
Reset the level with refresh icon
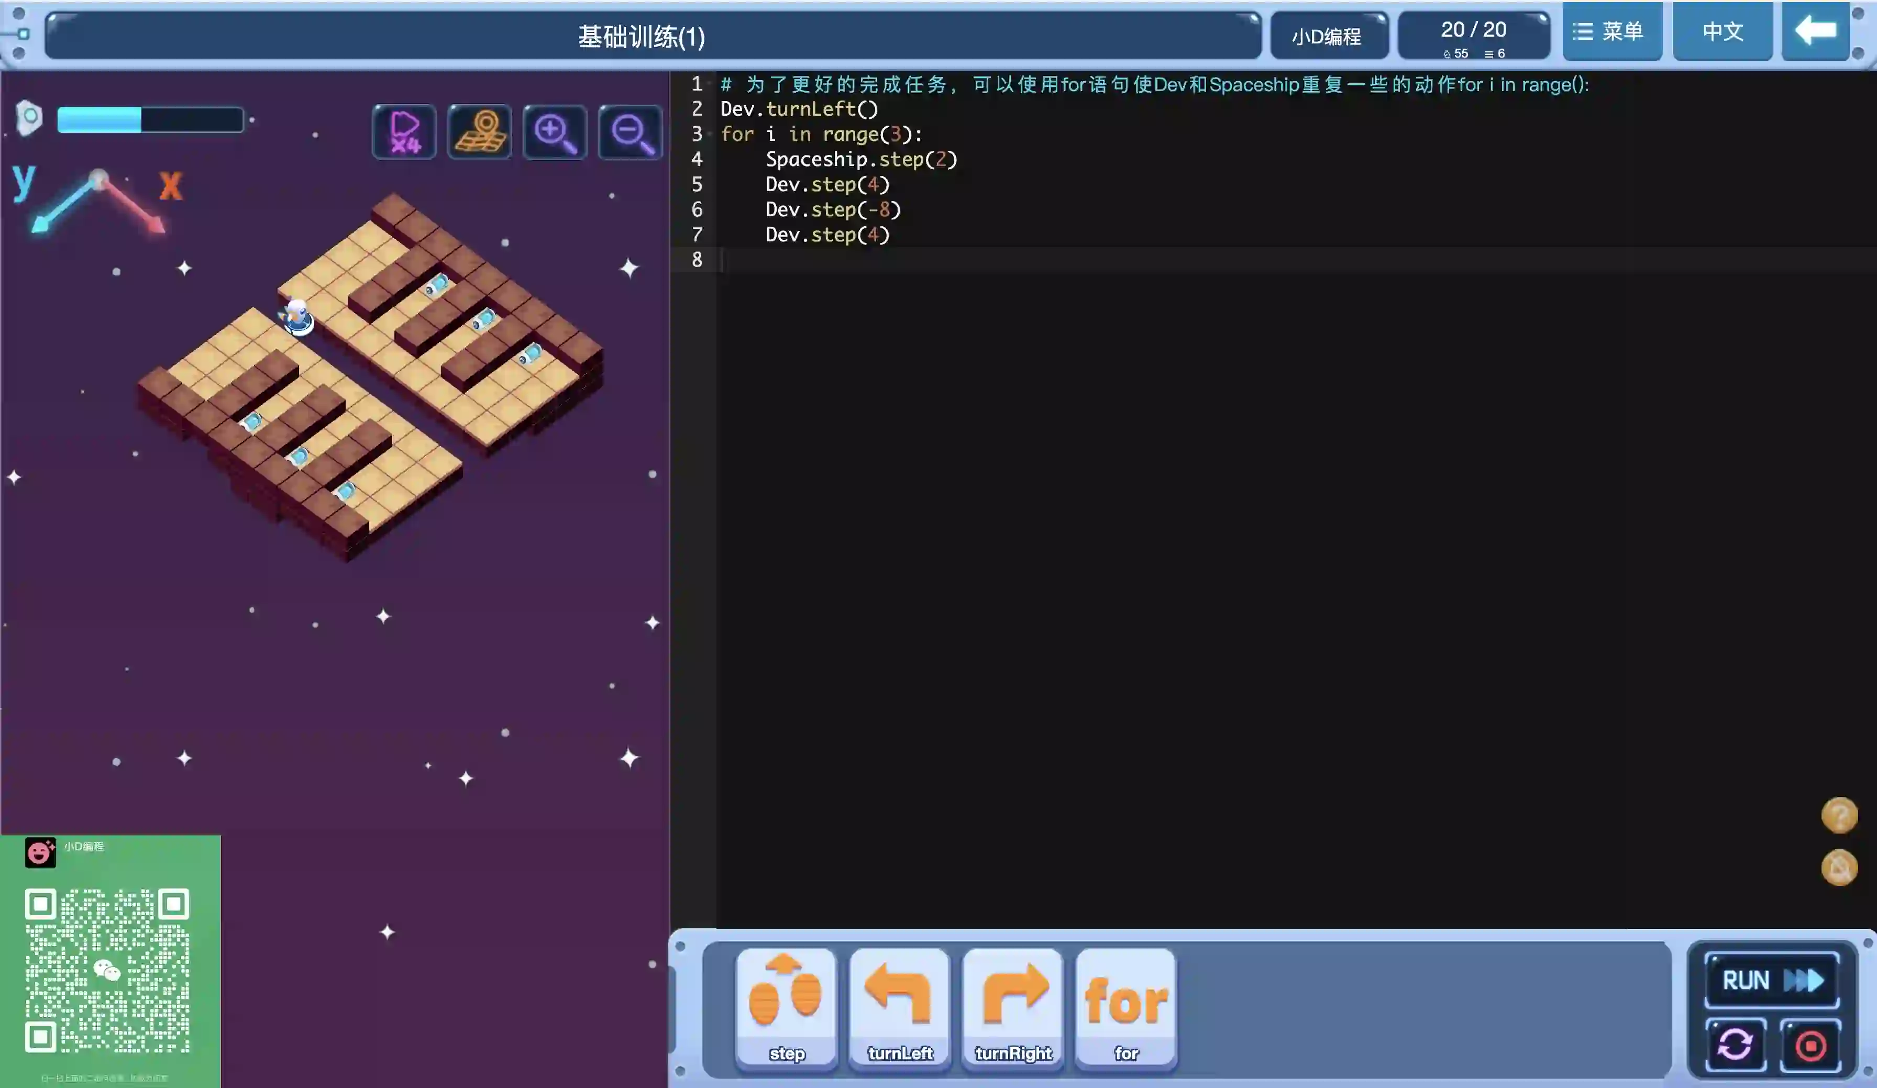1735,1045
